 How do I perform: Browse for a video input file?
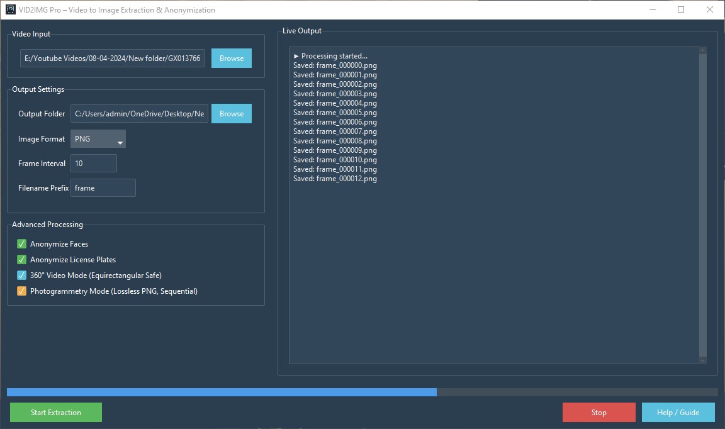(x=231, y=58)
